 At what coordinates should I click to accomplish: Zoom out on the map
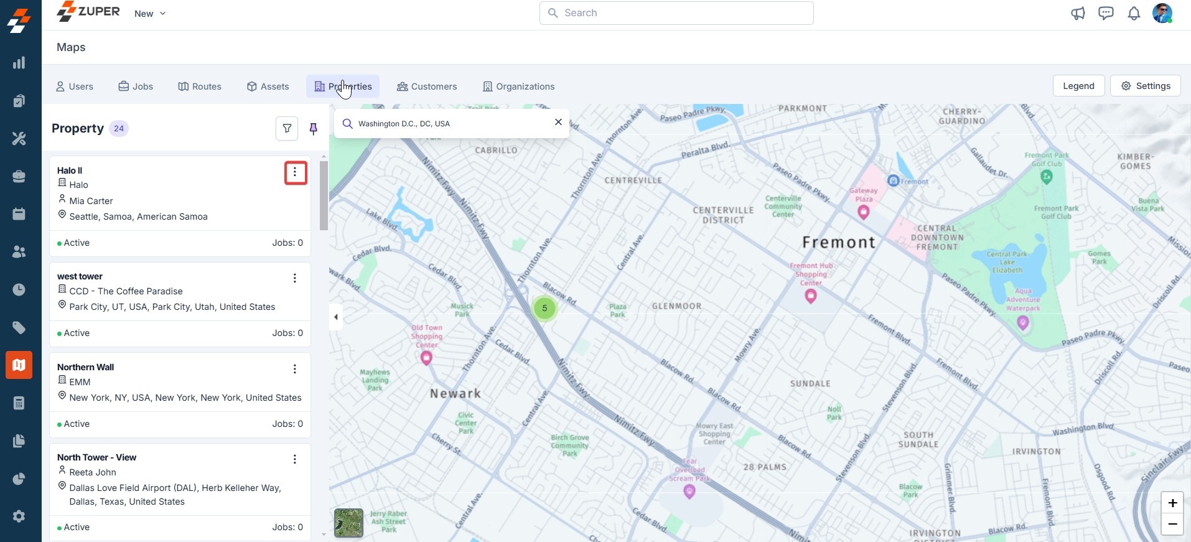1172,524
